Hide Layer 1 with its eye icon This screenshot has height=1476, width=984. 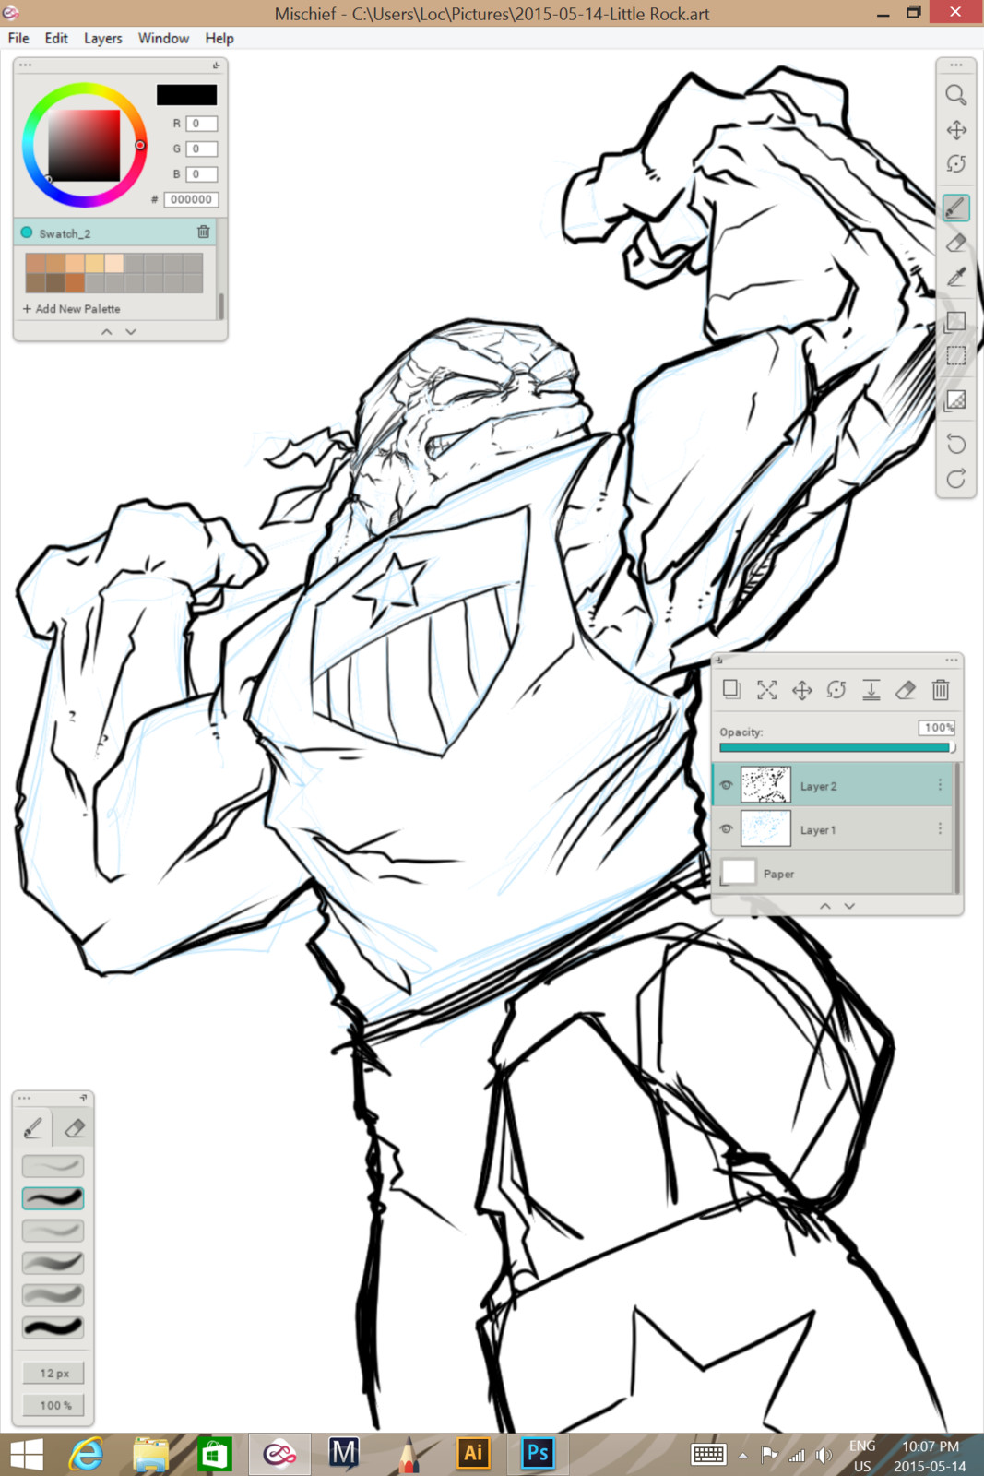tap(727, 828)
